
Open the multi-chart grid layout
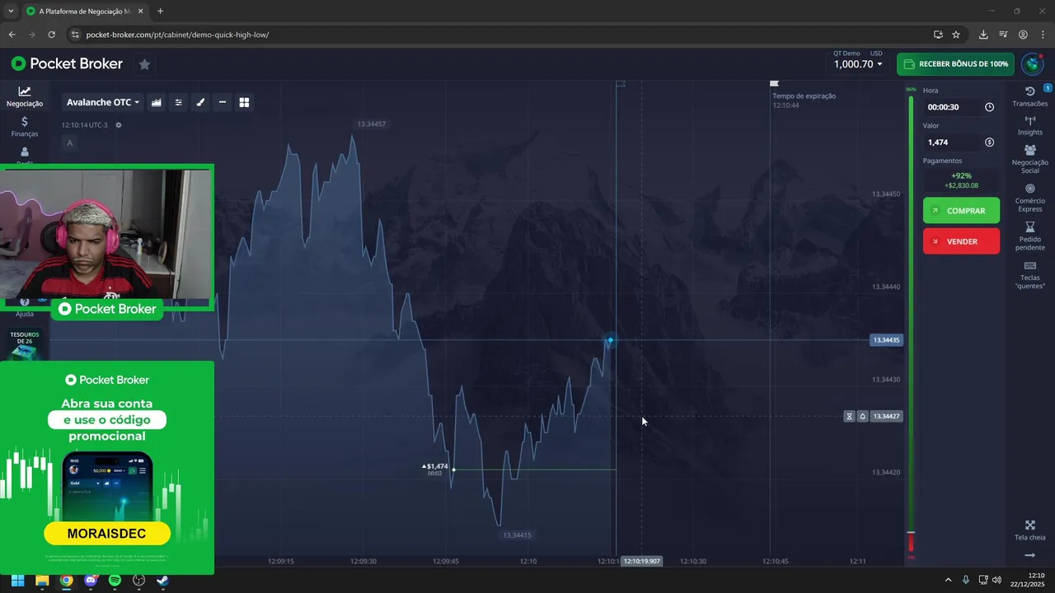pos(244,102)
